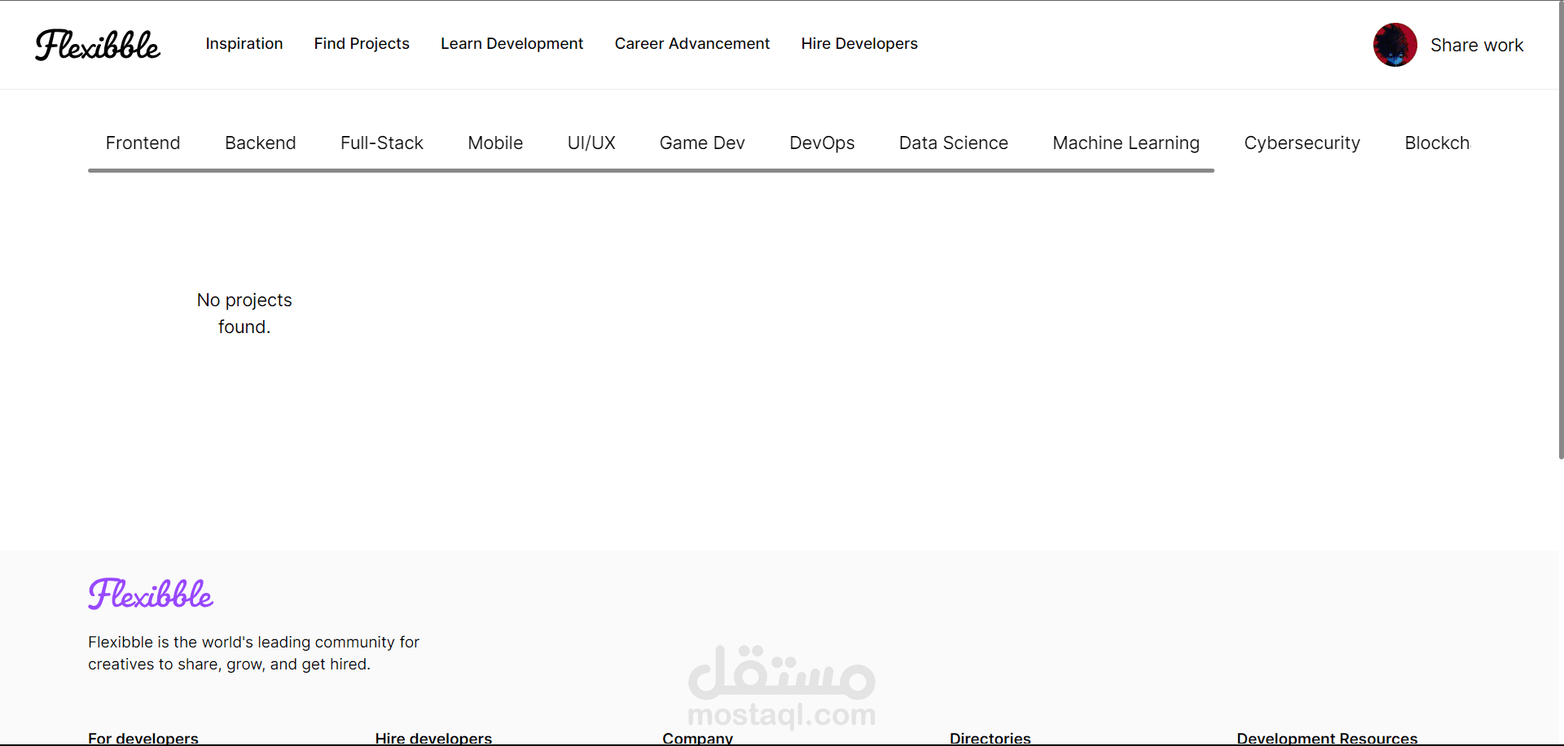
Task: Pick the Cybersecurity category
Action: [1302, 143]
